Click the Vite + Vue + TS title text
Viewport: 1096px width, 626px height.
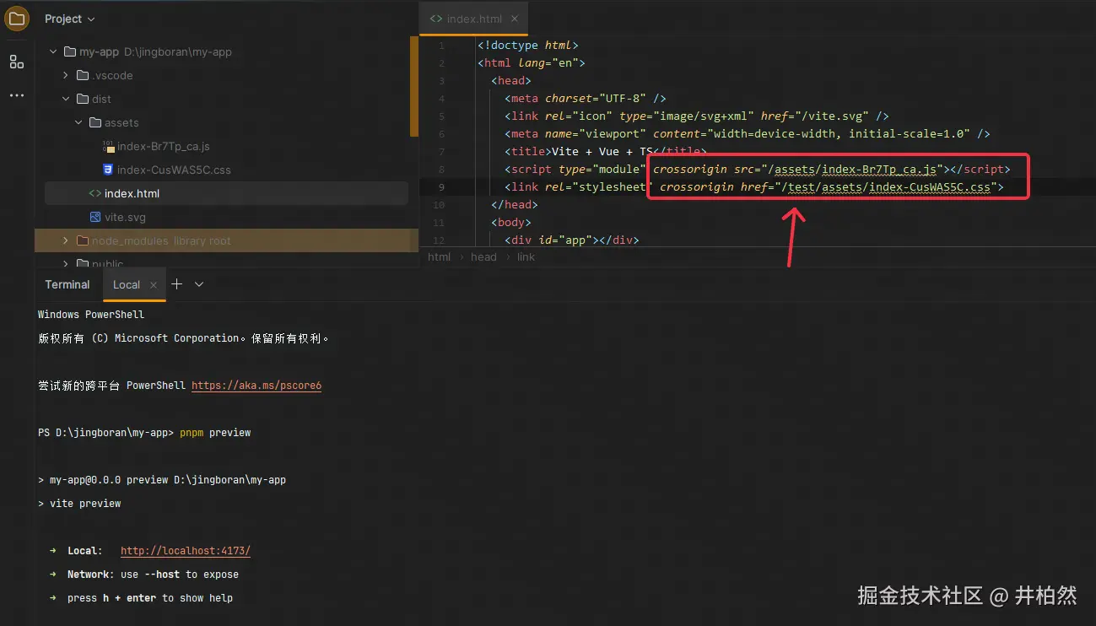(601, 151)
